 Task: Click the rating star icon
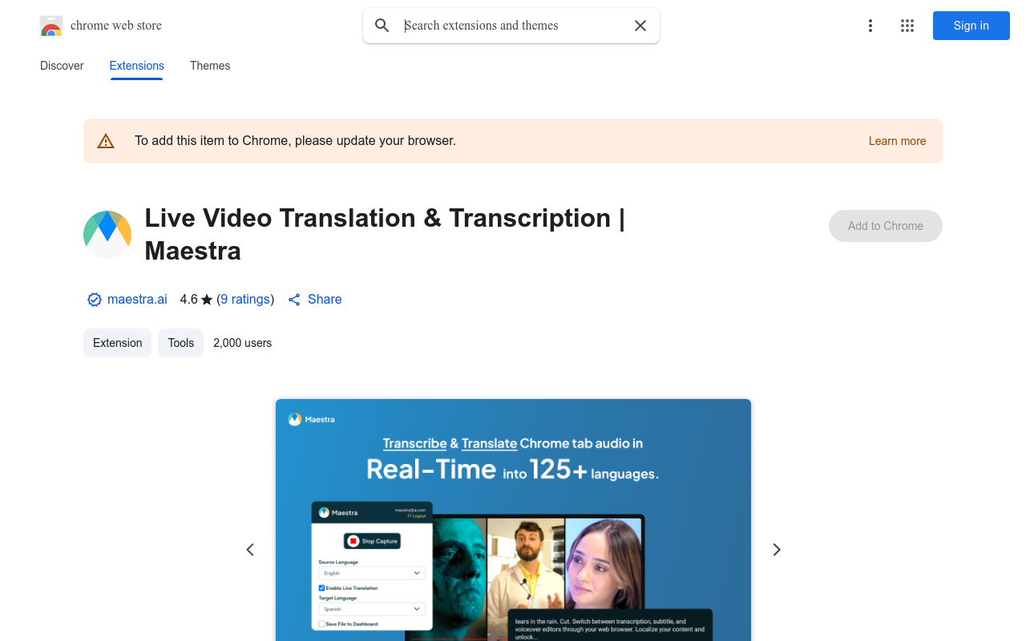207,300
